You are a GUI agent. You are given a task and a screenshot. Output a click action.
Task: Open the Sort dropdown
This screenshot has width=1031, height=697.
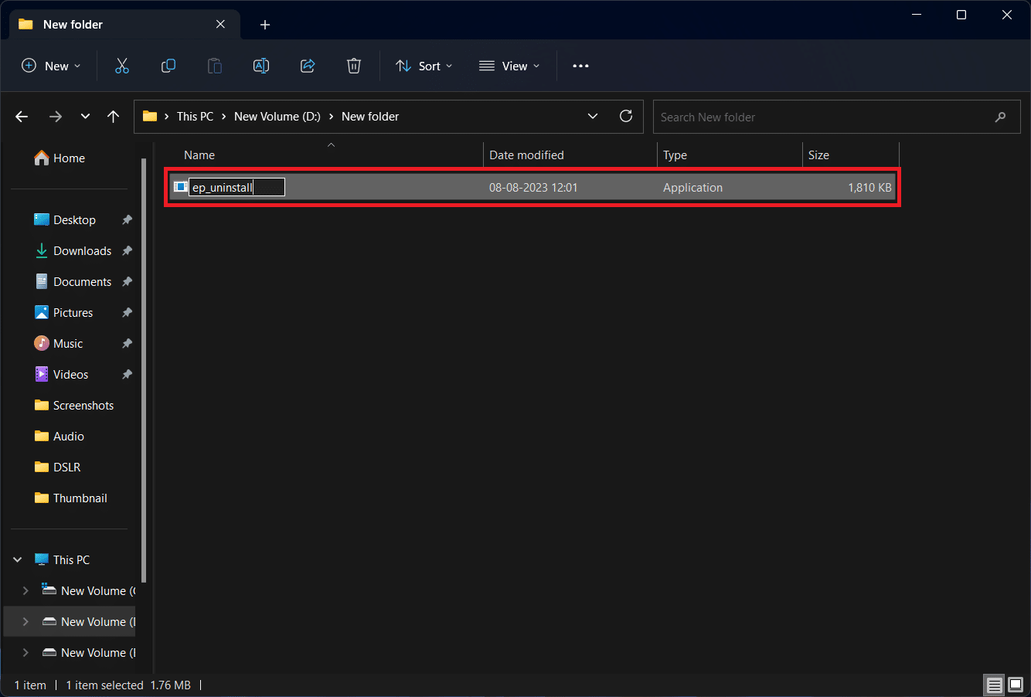pos(424,66)
